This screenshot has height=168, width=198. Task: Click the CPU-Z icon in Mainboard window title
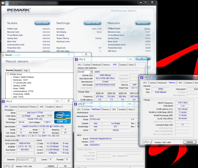point(76,104)
